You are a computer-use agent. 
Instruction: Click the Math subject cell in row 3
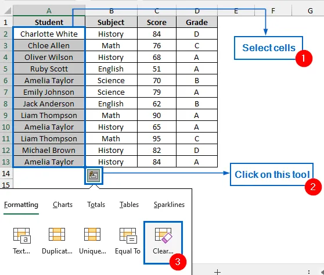pos(111,45)
